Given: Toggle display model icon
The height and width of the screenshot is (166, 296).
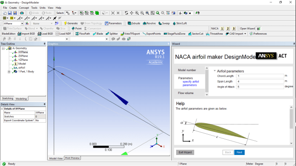Looking at the screenshot, I should click(x=185, y=13).
